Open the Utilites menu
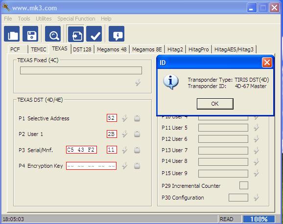Screen dimensions: 283x224 click(x=44, y=19)
